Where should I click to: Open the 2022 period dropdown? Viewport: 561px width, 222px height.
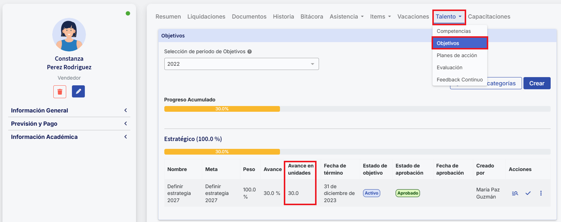(241, 64)
